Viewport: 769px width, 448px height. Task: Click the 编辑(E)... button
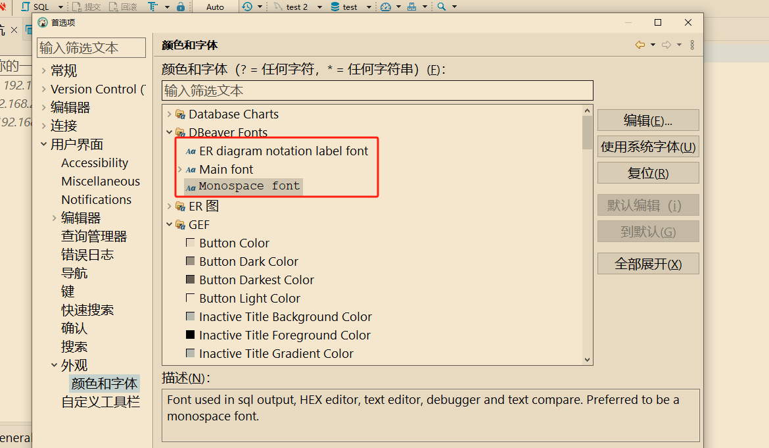648,120
